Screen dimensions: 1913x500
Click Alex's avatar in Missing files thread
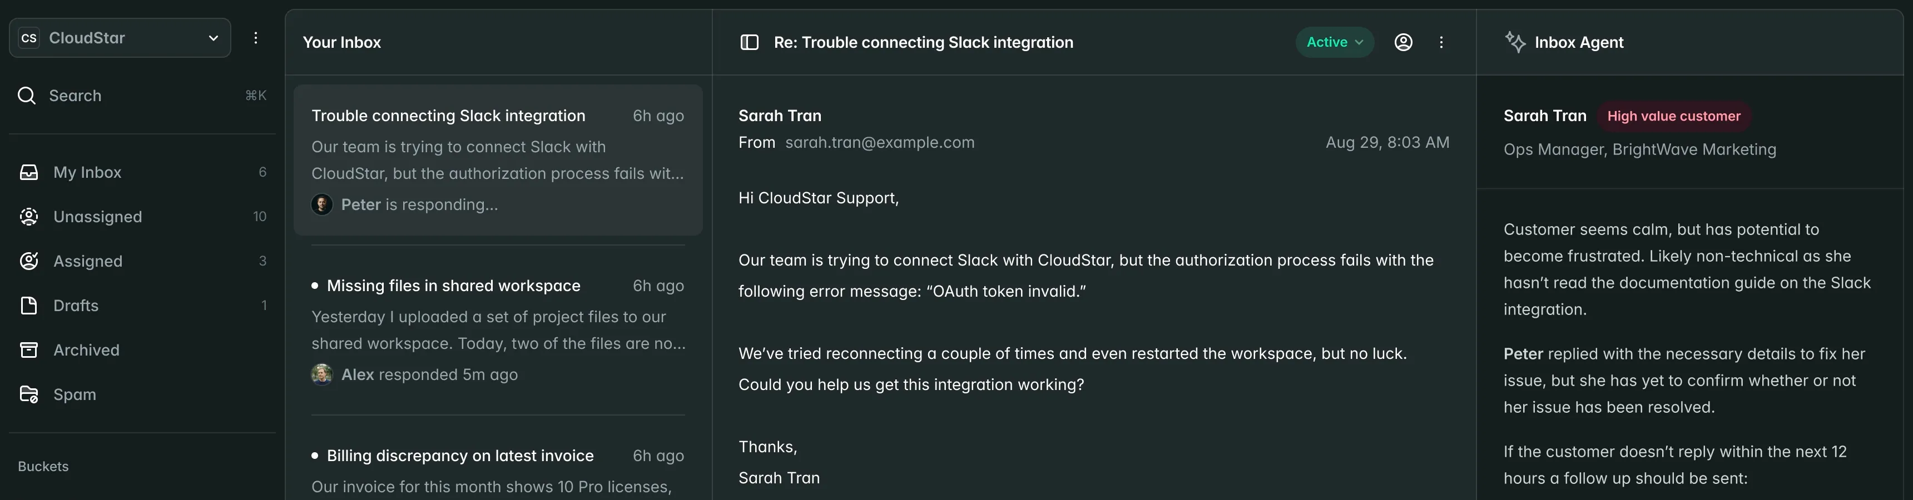click(321, 374)
